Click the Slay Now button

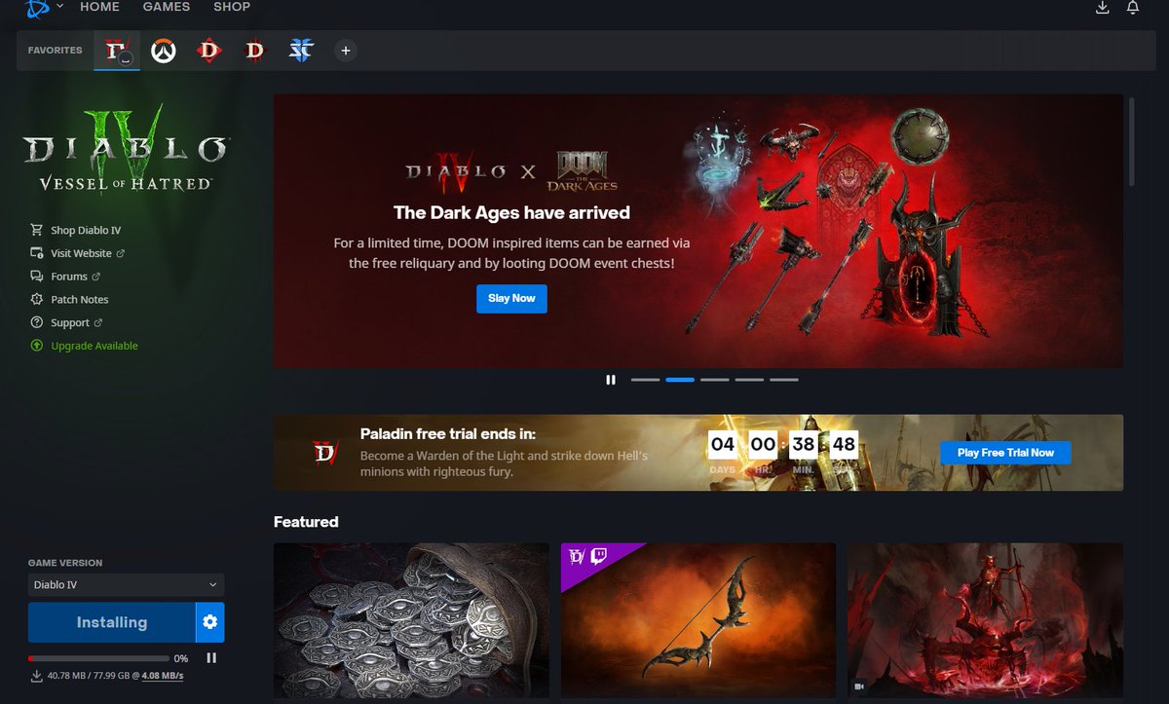[x=511, y=298]
